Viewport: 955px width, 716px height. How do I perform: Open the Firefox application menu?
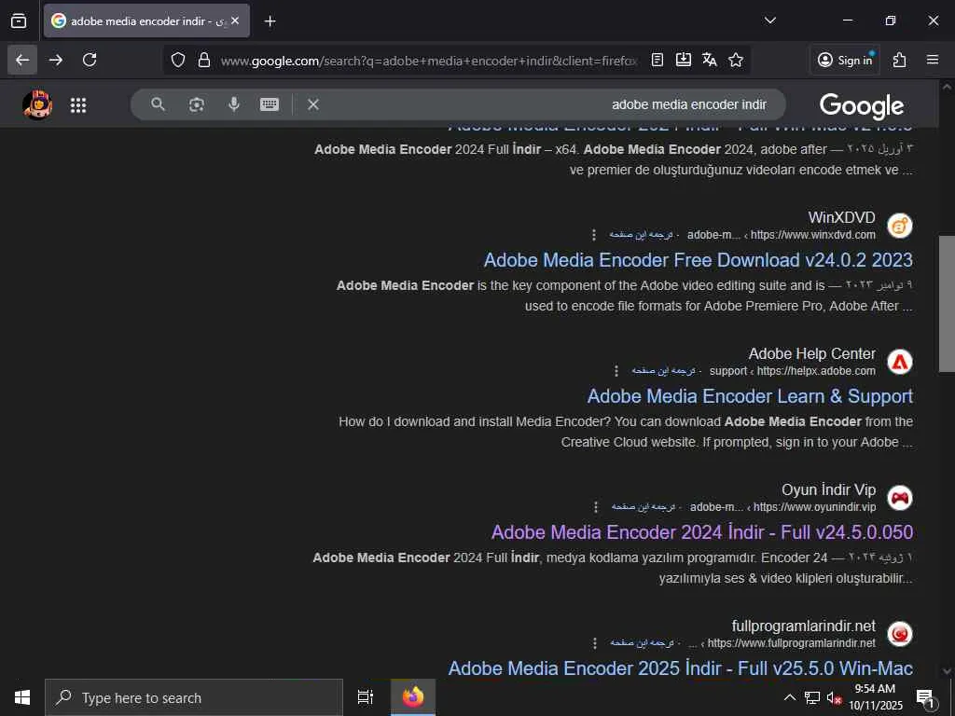click(933, 60)
